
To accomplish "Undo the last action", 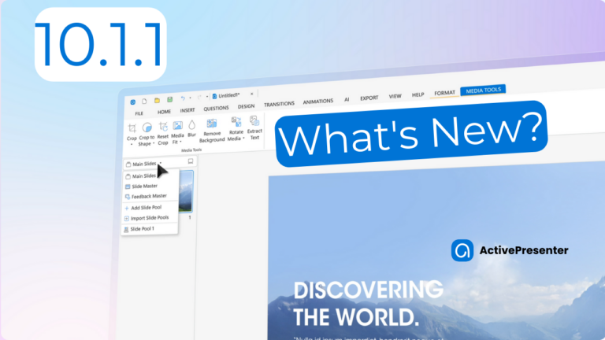I will coord(183,98).
